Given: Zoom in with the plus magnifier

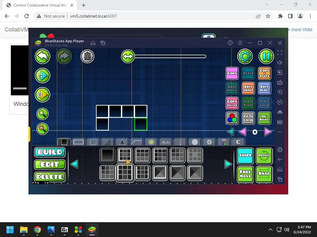Looking at the screenshot, I should point(42,114).
